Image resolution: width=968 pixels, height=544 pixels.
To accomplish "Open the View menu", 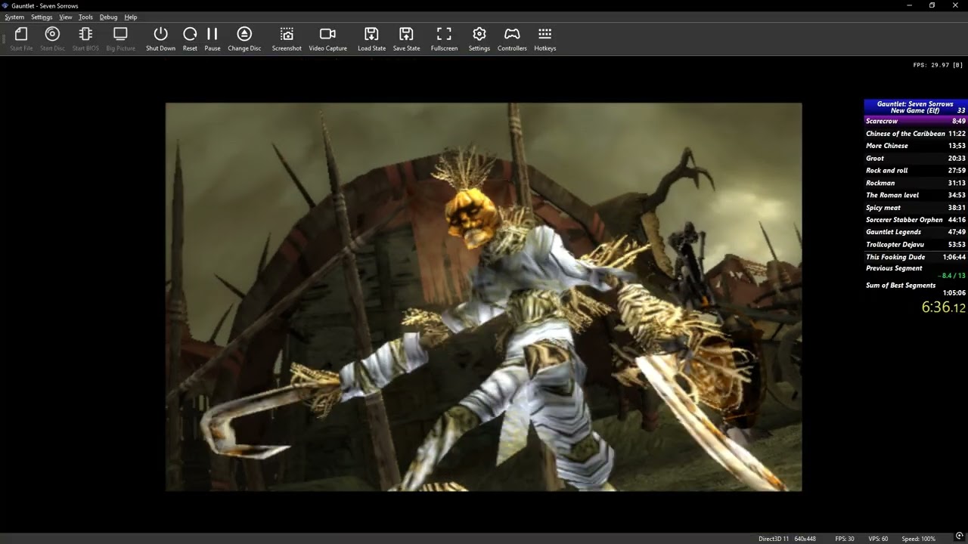I will tap(66, 17).
